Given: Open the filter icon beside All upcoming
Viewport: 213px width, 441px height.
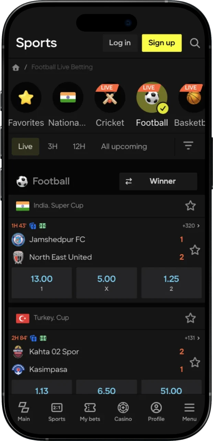Looking at the screenshot, I should (x=188, y=146).
